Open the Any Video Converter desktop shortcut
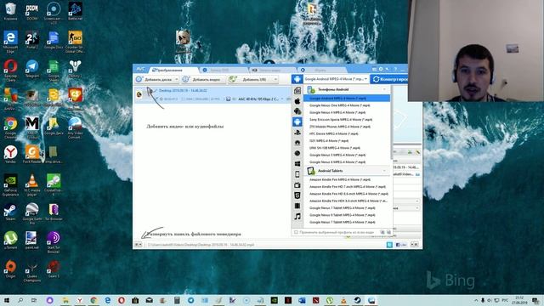Viewport: 544px width, 306px height. [75, 127]
